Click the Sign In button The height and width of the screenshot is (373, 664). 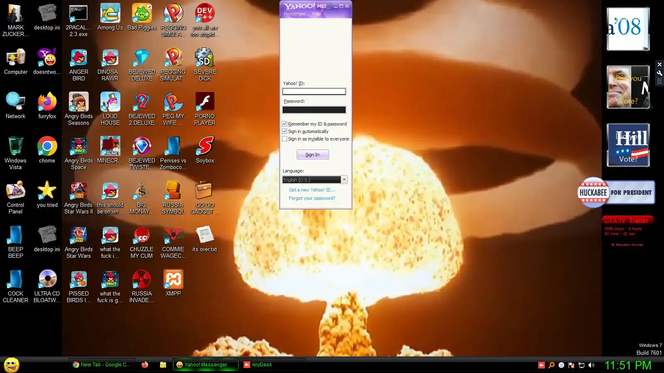click(312, 155)
